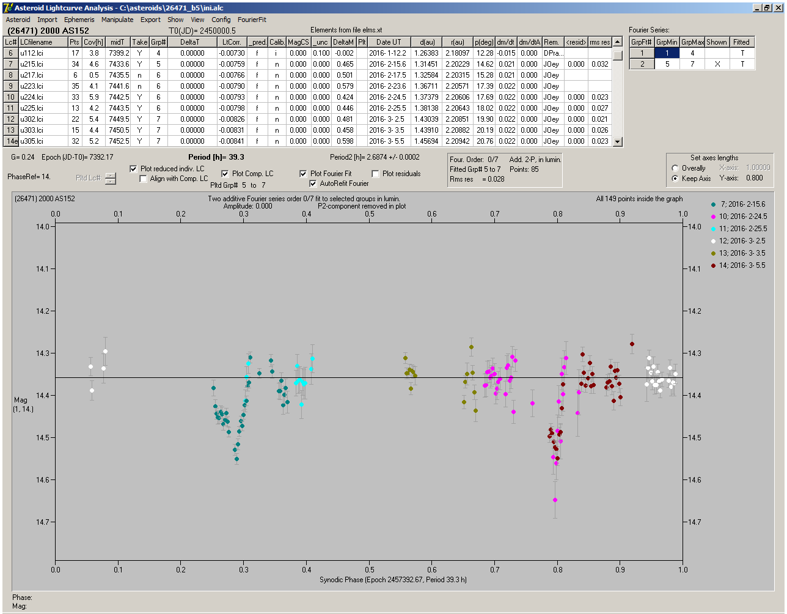
Task: Click the lightcurve table's scroll up arrow
Action: pyautogui.click(x=618, y=42)
